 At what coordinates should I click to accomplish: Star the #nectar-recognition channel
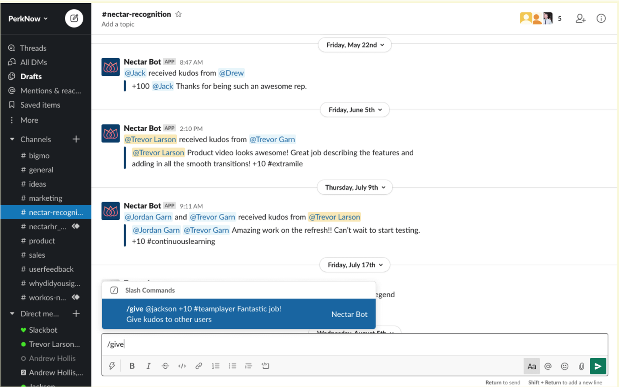(x=179, y=14)
